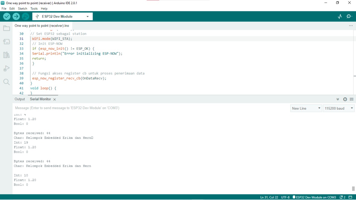Toggle timestamps in the Serial Monitor
This screenshot has height=200, width=356.
345,99
